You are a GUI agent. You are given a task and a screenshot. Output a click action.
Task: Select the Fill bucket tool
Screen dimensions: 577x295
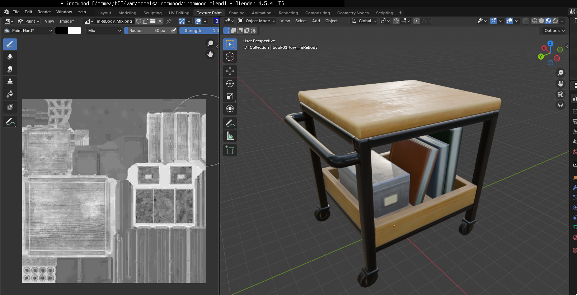tap(10, 94)
